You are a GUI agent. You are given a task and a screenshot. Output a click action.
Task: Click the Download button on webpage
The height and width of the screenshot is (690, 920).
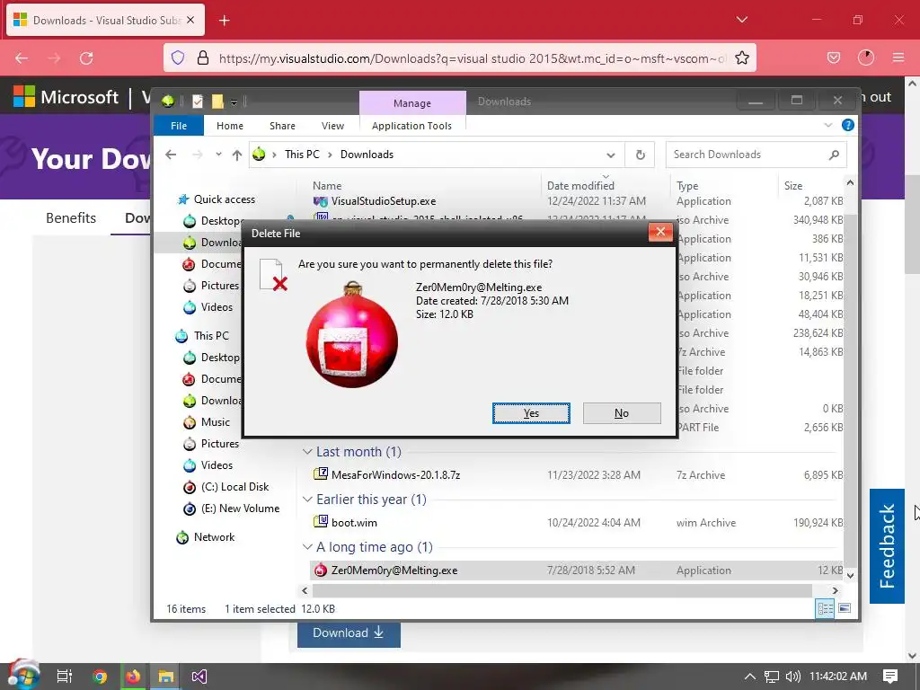349,633
